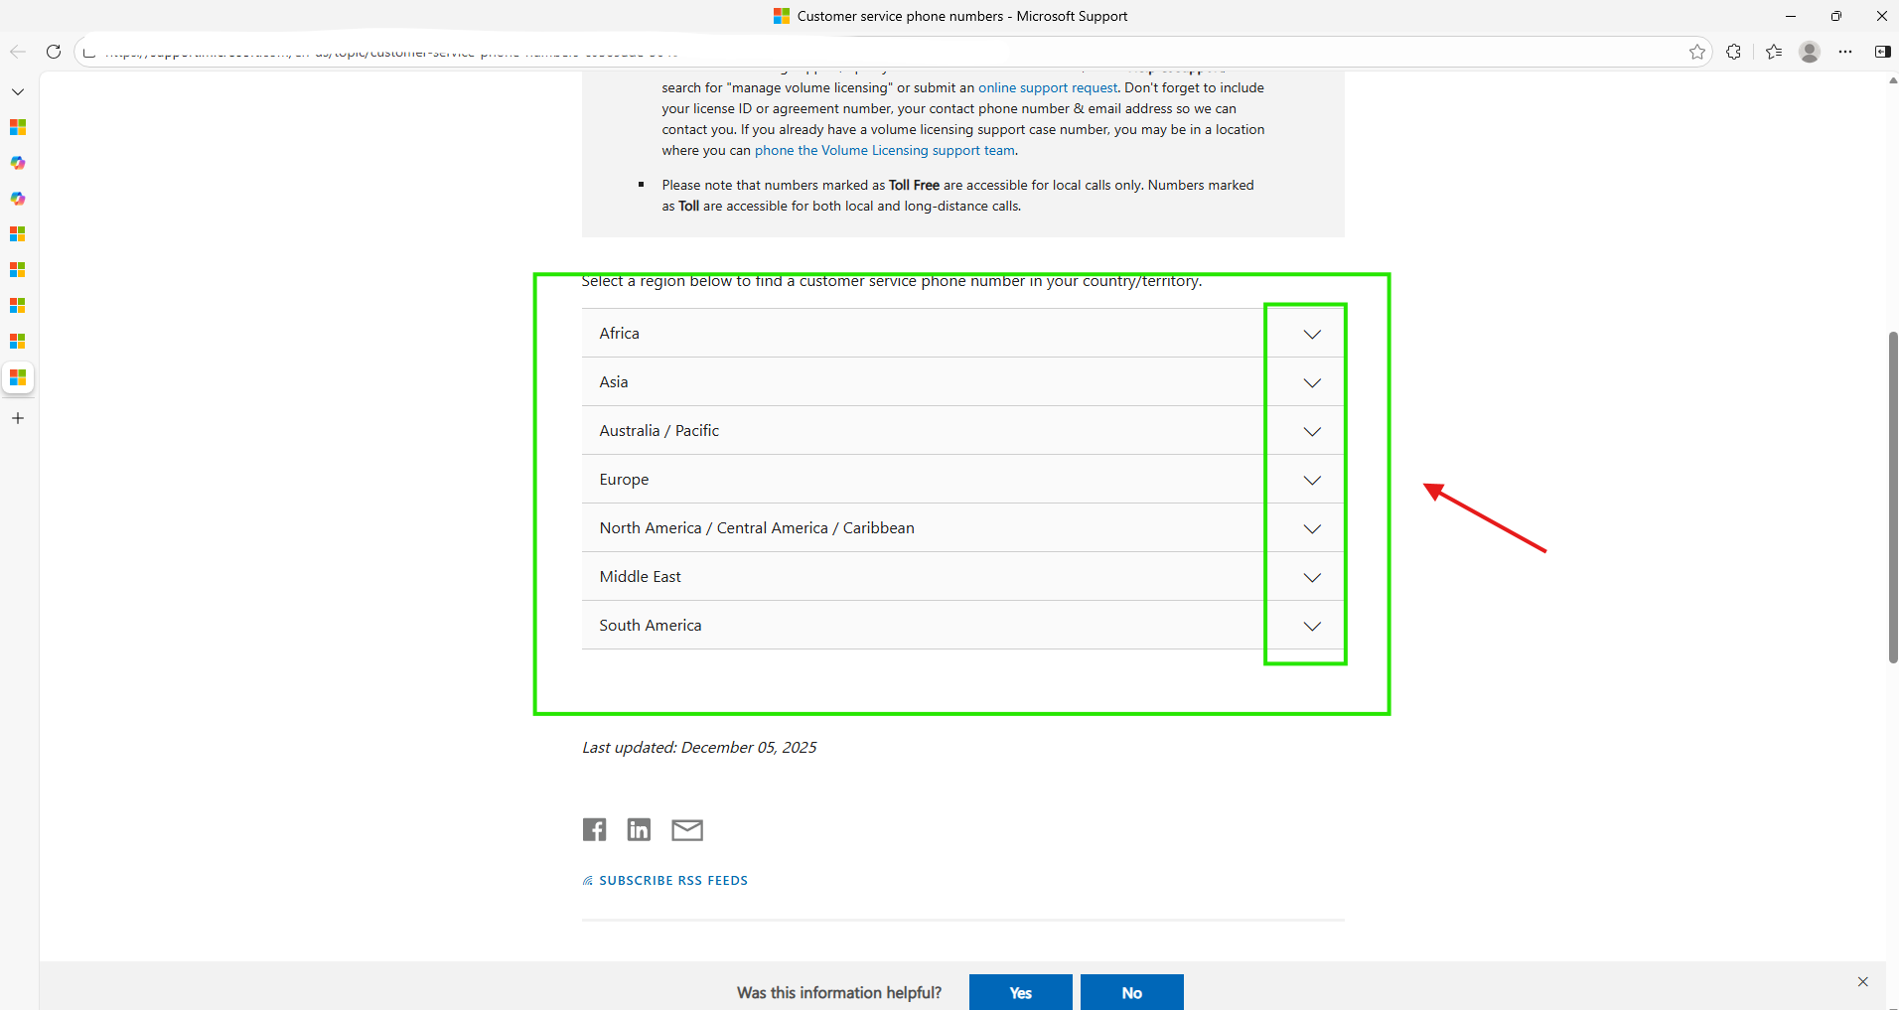Open the profile avatar menu
Viewport: 1899px width, 1010px height.
[1810, 52]
